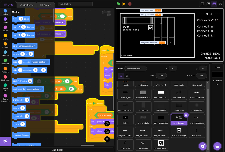The height and width of the screenshot is (152, 225).
Task: Switch to the large stage layout
Action: [x=208, y=4]
